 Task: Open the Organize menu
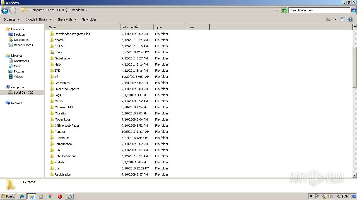[11, 19]
